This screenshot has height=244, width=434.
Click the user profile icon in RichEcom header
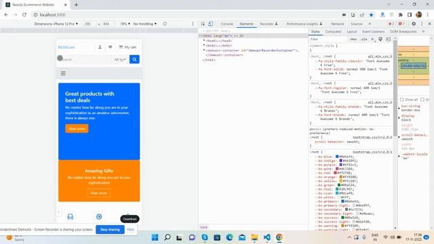pos(100,47)
